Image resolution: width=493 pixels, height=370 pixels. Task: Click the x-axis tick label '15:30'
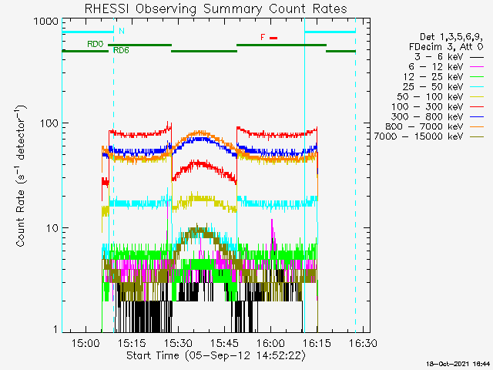coord(178,343)
